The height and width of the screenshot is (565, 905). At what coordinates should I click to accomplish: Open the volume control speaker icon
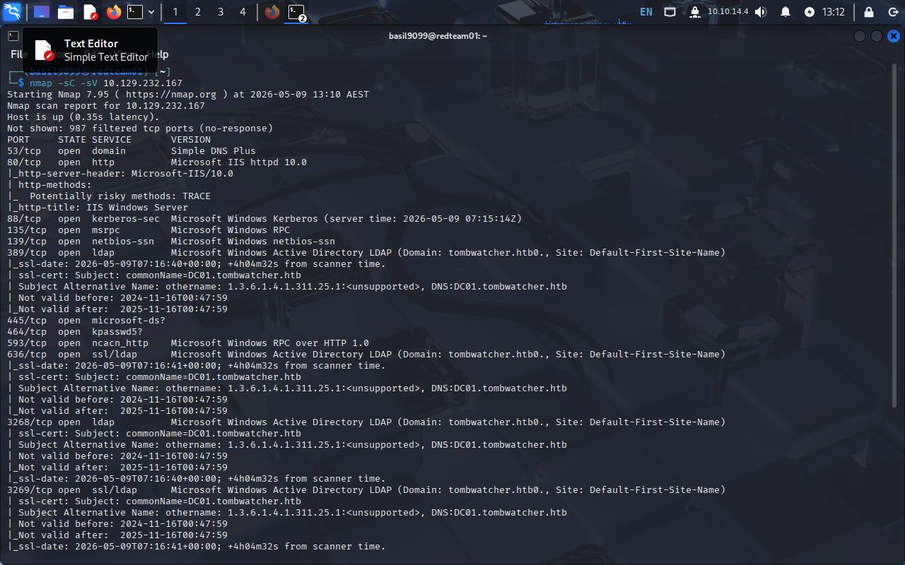(761, 12)
